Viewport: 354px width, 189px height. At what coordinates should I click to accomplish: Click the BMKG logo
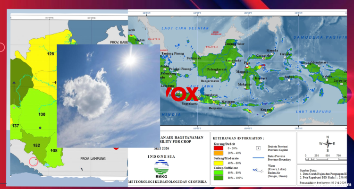[x=161, y=169]
